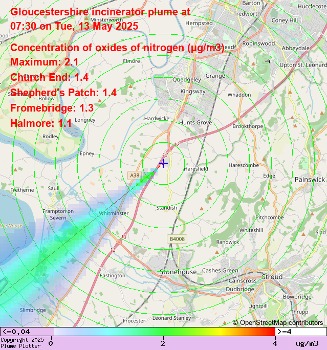Click the 'Standish' village label
The height and width of the screenshot is (350, 327).
[166, 208]
